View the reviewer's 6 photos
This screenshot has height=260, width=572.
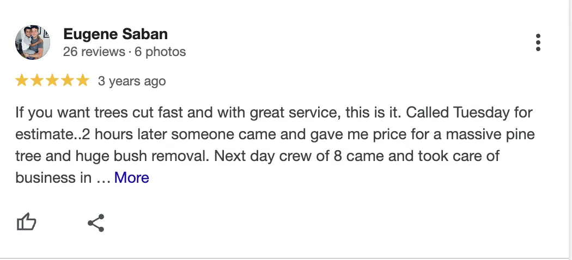tap(160, 52)
